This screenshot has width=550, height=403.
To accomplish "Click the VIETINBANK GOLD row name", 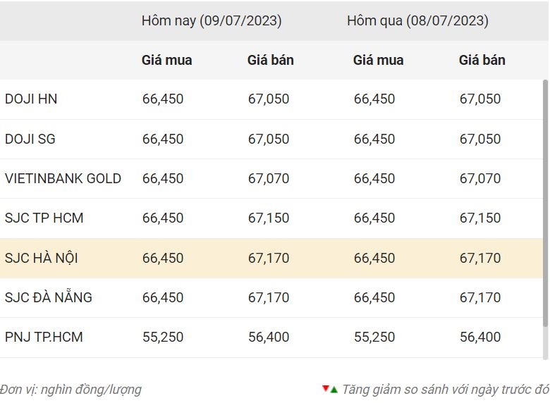I will (63, 179).
